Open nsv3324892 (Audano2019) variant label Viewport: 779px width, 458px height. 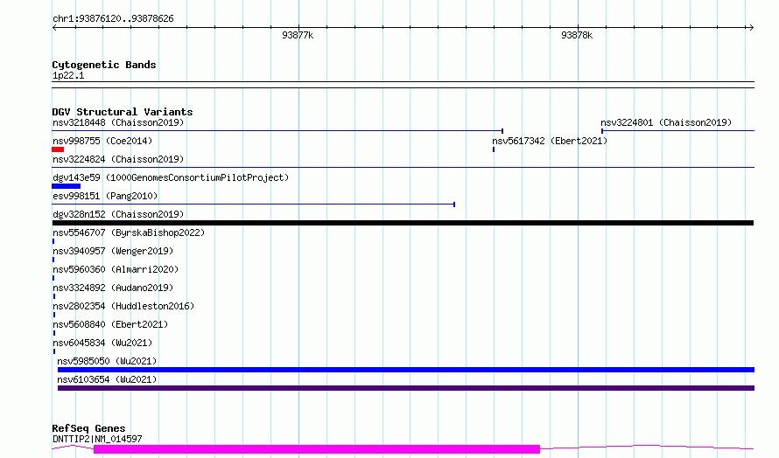pyautogui.click(x=113, y=288)
